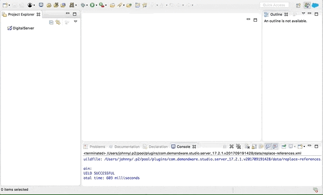The image size is (323, 195).
Task: Toggle Scroll Lock in Console toolbar
Action: click(254, 147)
